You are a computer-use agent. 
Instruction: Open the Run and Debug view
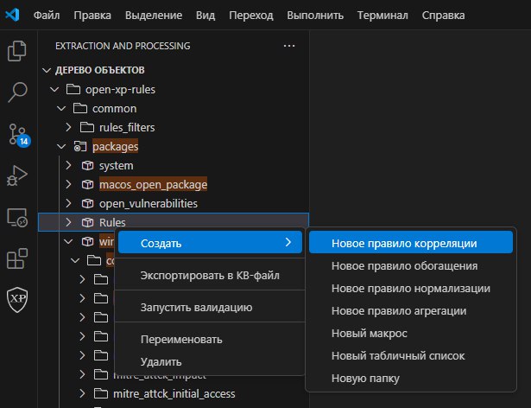17,175
